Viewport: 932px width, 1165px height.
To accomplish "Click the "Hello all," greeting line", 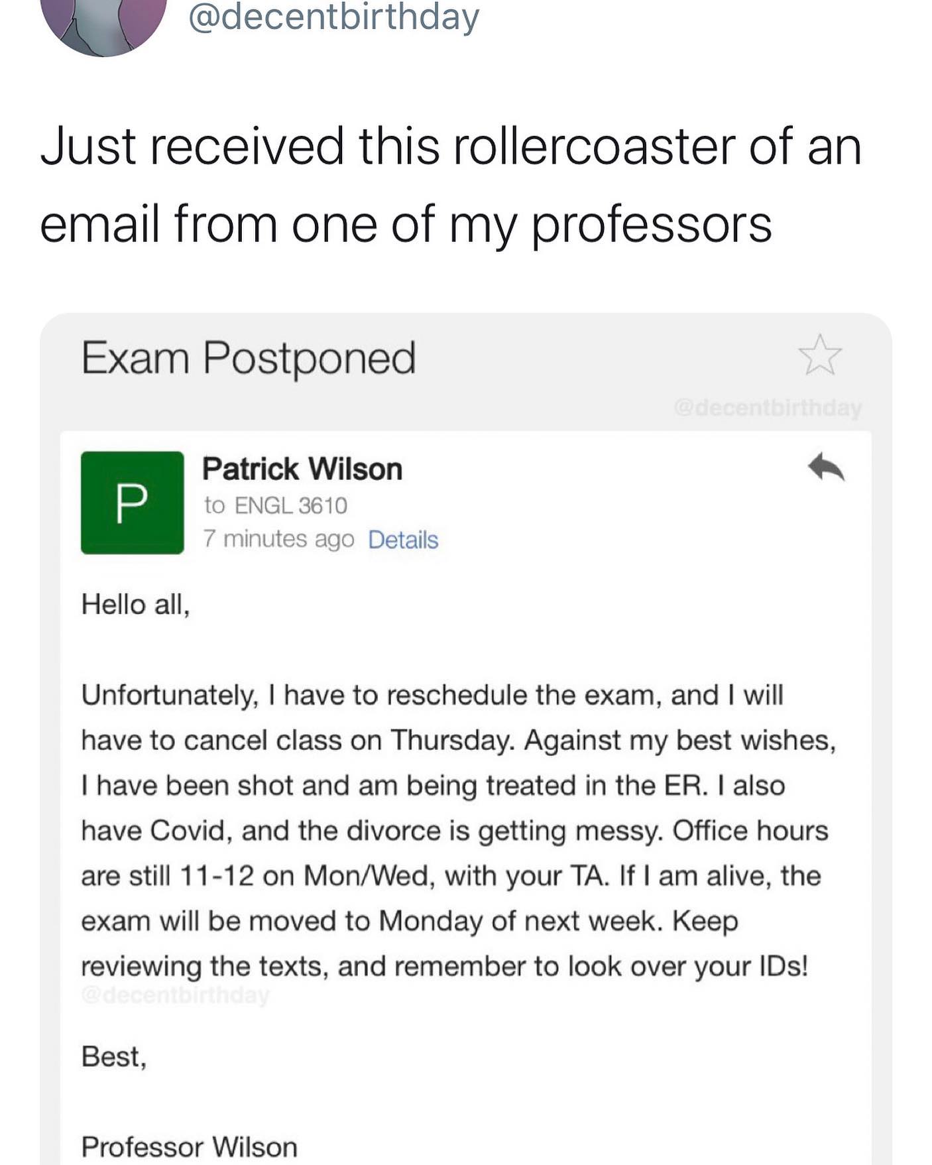I will tap(136, 604).
